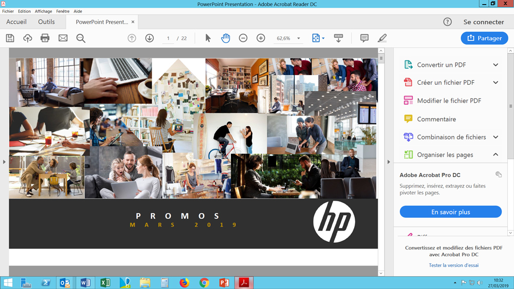Viewport: 514px width, 289px height.
Task: Click the tools pane scrollbar down arrow
Action: click(510, 233)
